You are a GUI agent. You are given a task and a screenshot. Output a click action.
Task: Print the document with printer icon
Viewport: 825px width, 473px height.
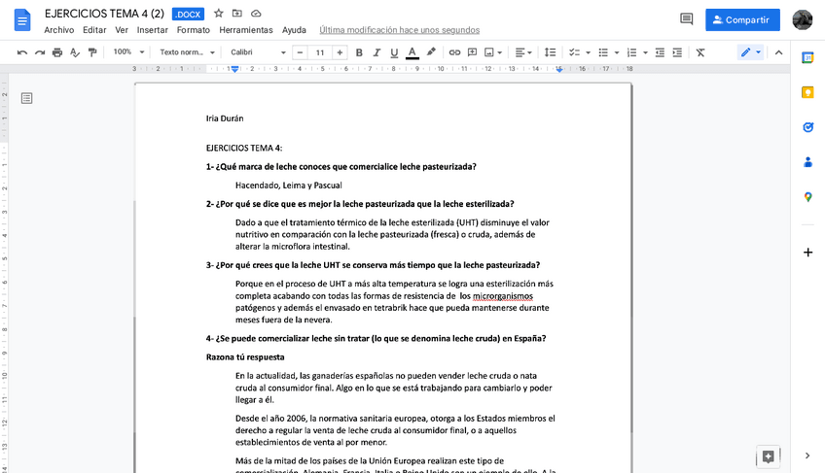coord(57,52)
